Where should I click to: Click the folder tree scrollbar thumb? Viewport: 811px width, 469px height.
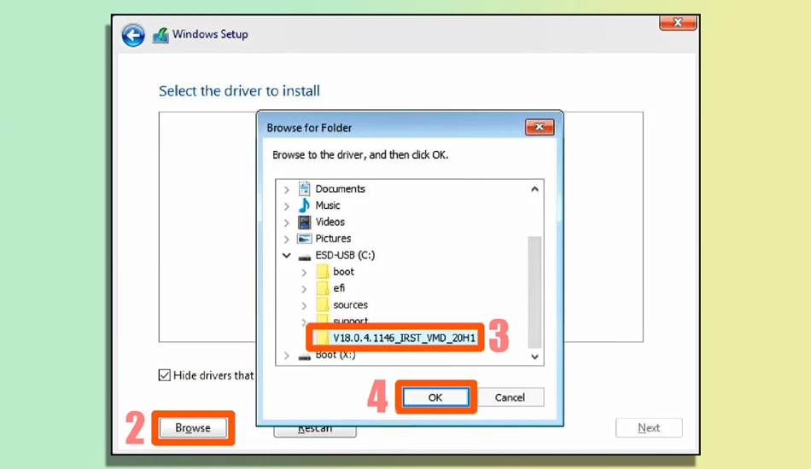(x=534, y=292)
